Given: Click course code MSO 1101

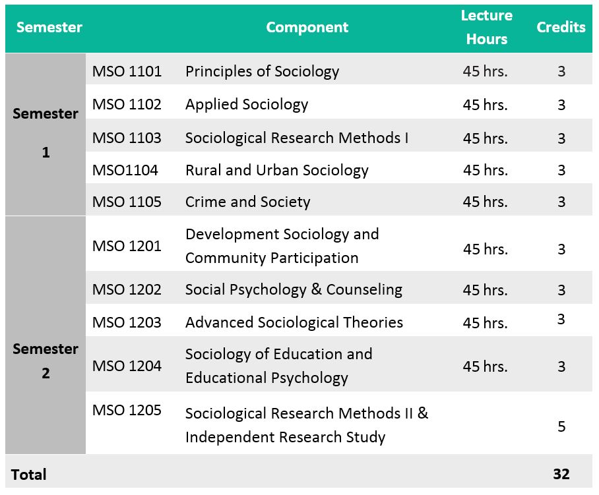Looking at the screenshot, I should pyautogui.click(x=127, y=71).
